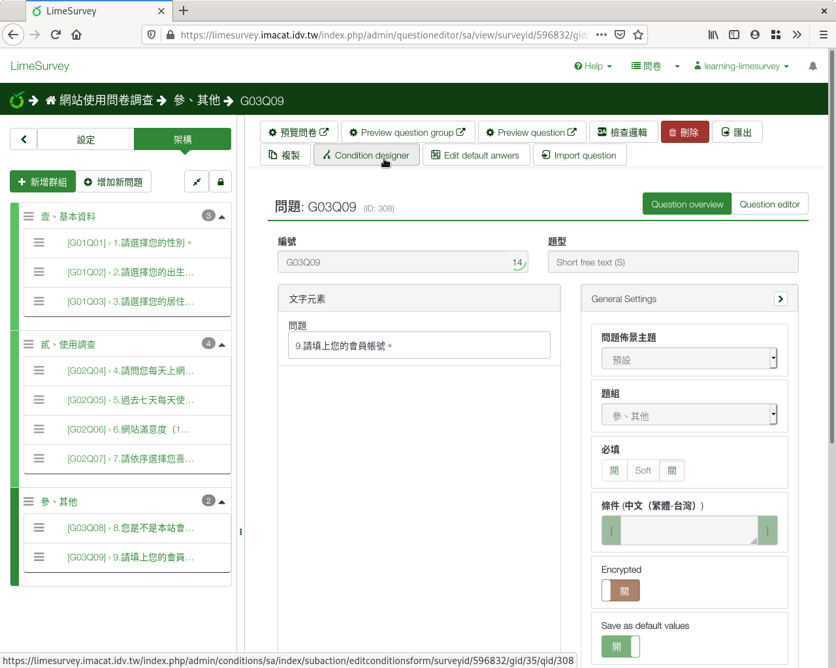Reload the current page
The height and width of the screenshot is (668, 836).
point(56,35)
